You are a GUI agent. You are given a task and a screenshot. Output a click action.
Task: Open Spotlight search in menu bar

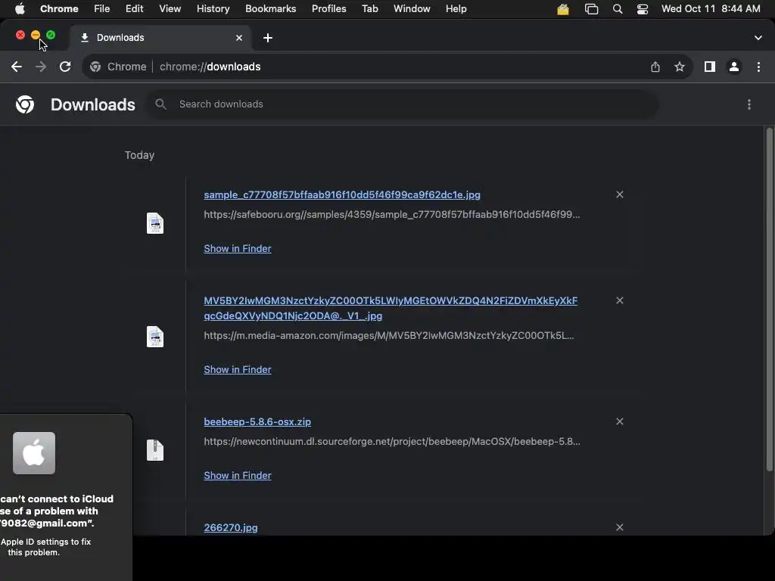618,9
